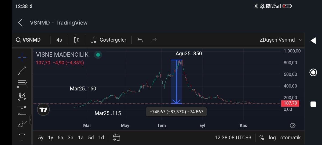
Task: Set range to 5d
Action: pos(91,138)
